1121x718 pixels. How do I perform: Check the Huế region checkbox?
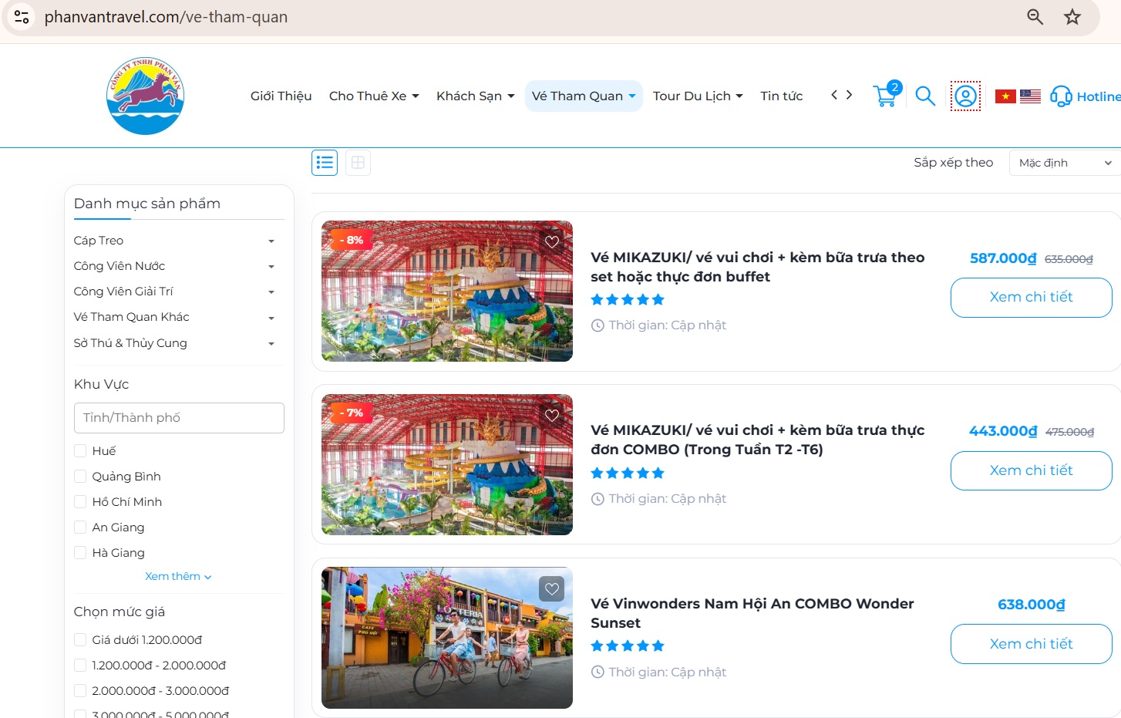pyautogui.click(x=80, y=451)
